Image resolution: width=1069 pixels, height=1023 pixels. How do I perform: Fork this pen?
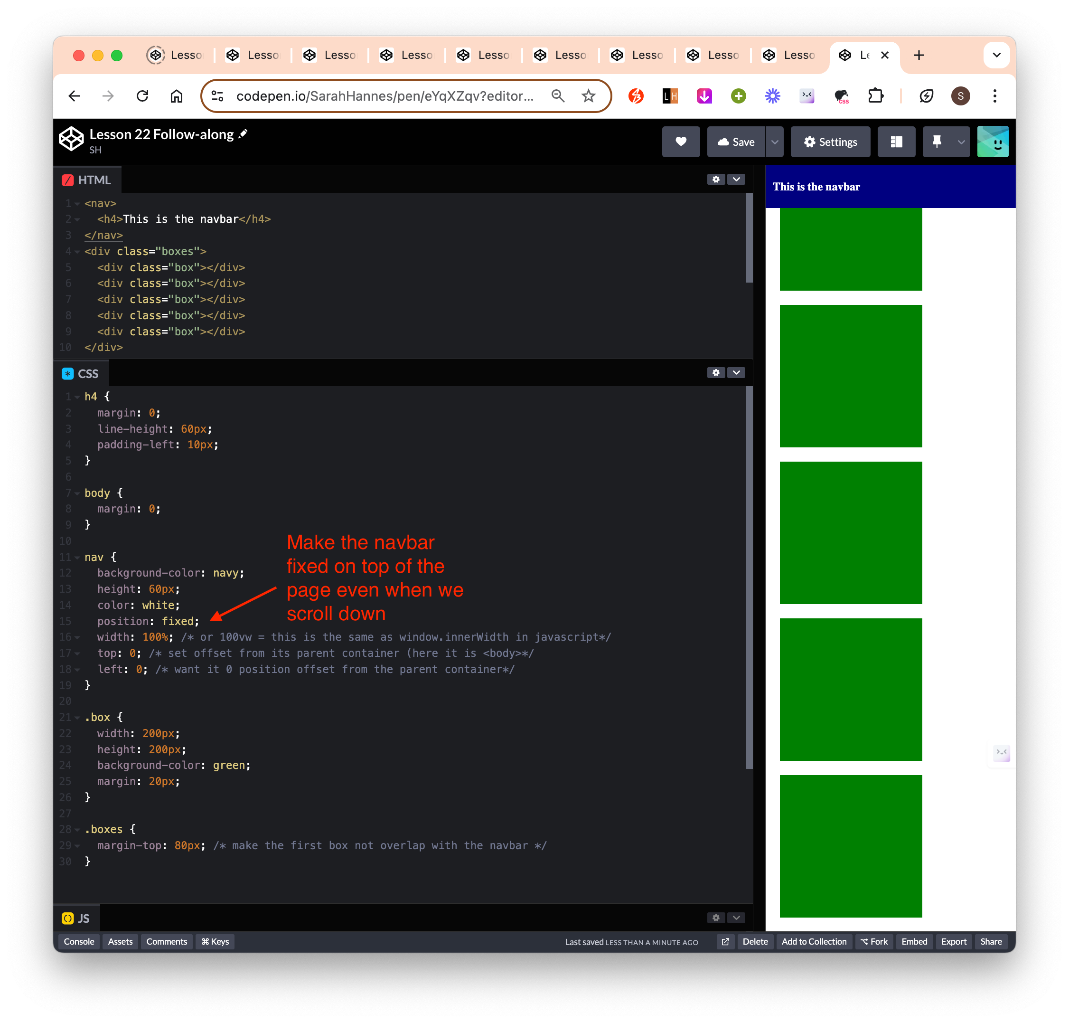point(874,942)
